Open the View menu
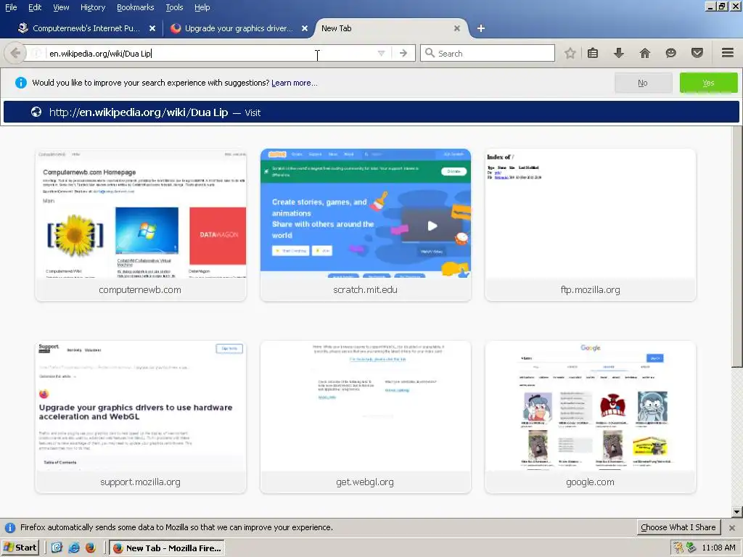The width and height of the screenshot is (743, 557). [x=61, y=7]
